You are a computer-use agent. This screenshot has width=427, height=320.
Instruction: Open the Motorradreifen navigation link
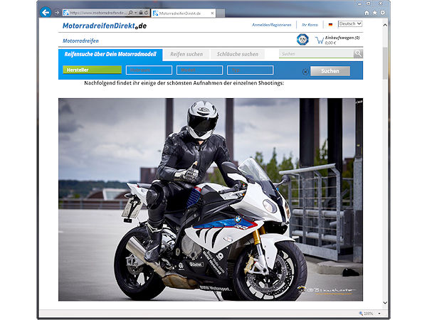[80, 41]
